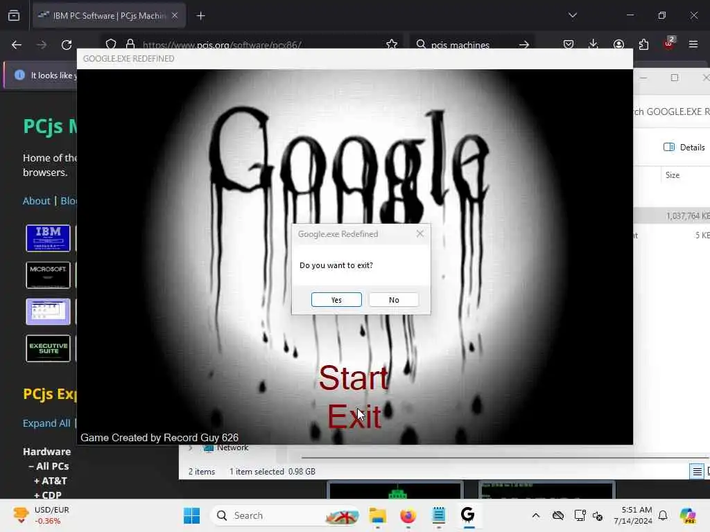Open Firefox downloads panel
This screenshot has width=710, height=532.
pyautogui.click(x=594, y=44)
